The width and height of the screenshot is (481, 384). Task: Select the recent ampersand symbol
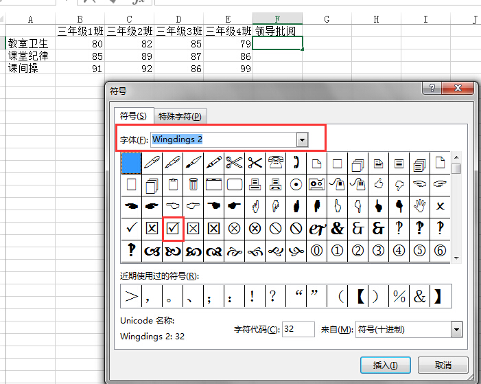click(419, 296)
